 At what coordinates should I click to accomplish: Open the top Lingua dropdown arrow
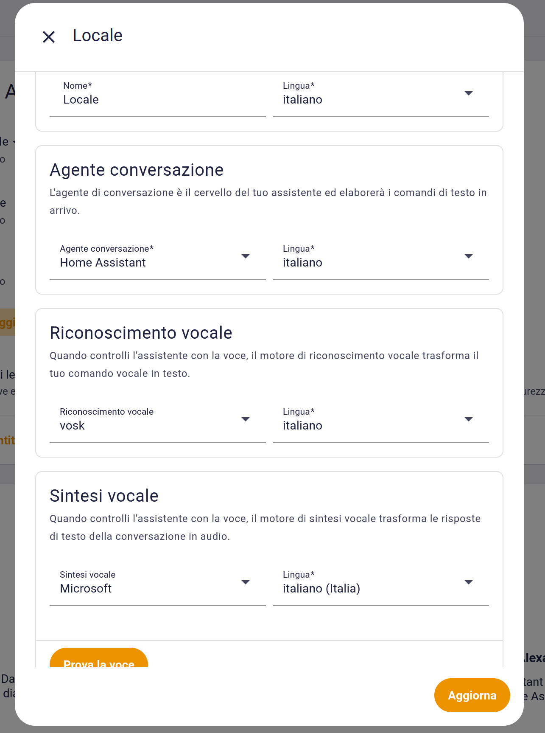(468, 93)
